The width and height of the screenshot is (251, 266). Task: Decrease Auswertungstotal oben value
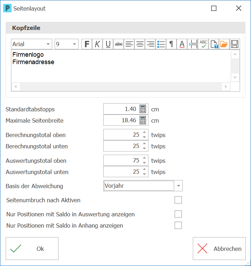pos(144,163)
